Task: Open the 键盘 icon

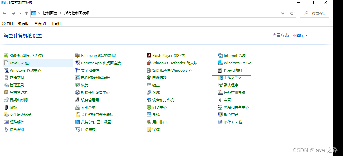Action: (x=149, y=85)
